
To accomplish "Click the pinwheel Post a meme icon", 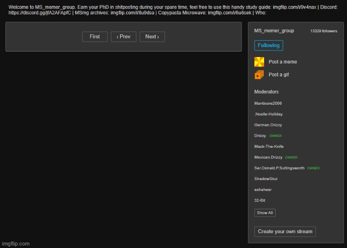I will pyautogui.click(x=259, y=62).
